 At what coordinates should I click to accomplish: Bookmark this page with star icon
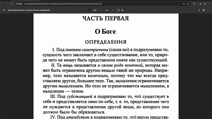click(188, 4)
